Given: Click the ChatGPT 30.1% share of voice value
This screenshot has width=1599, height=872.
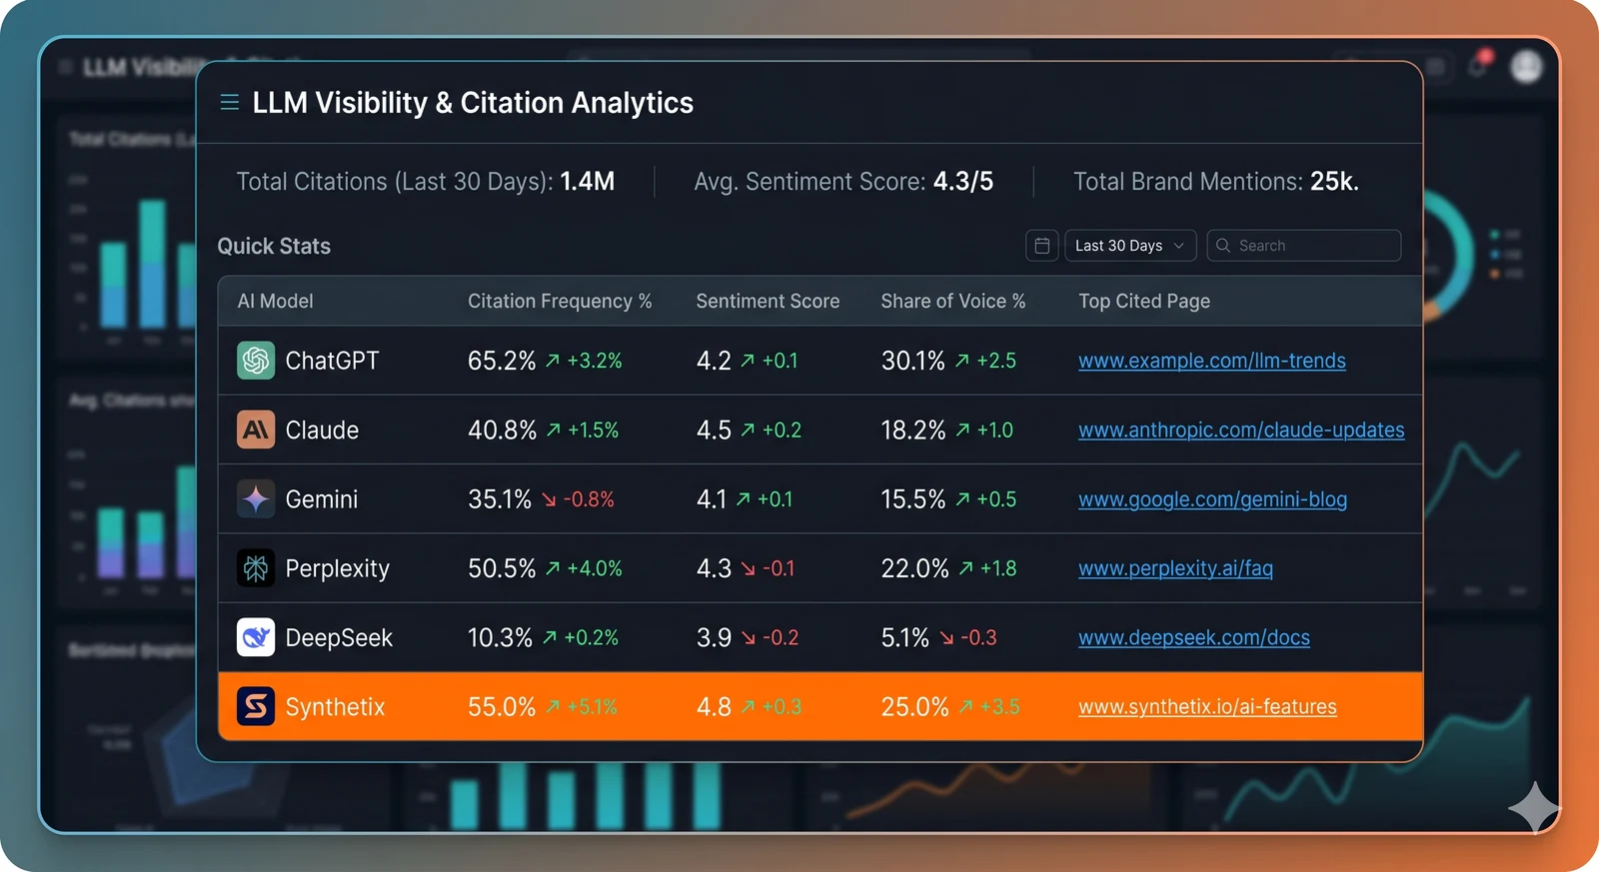Looking at the screenshot, I should [x=912, y=361].
